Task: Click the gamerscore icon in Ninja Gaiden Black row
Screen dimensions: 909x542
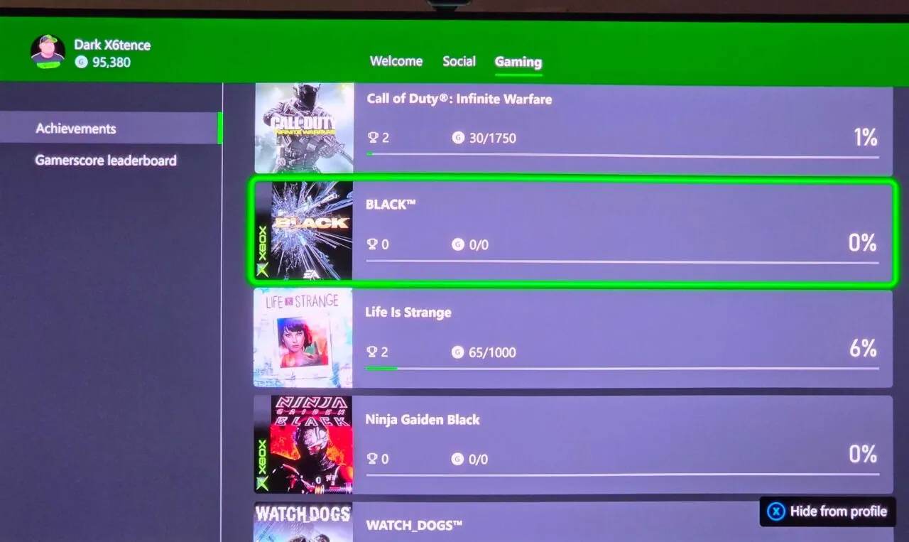Action: click(x=458, y=459)
